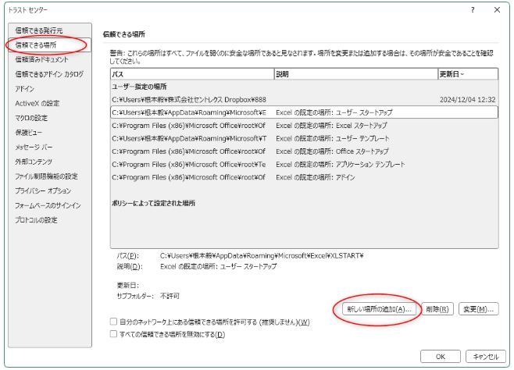Open 信頼済みドキュメント settings
The image size is (514, 370).
pyautogui.click(x=41, y=59)
